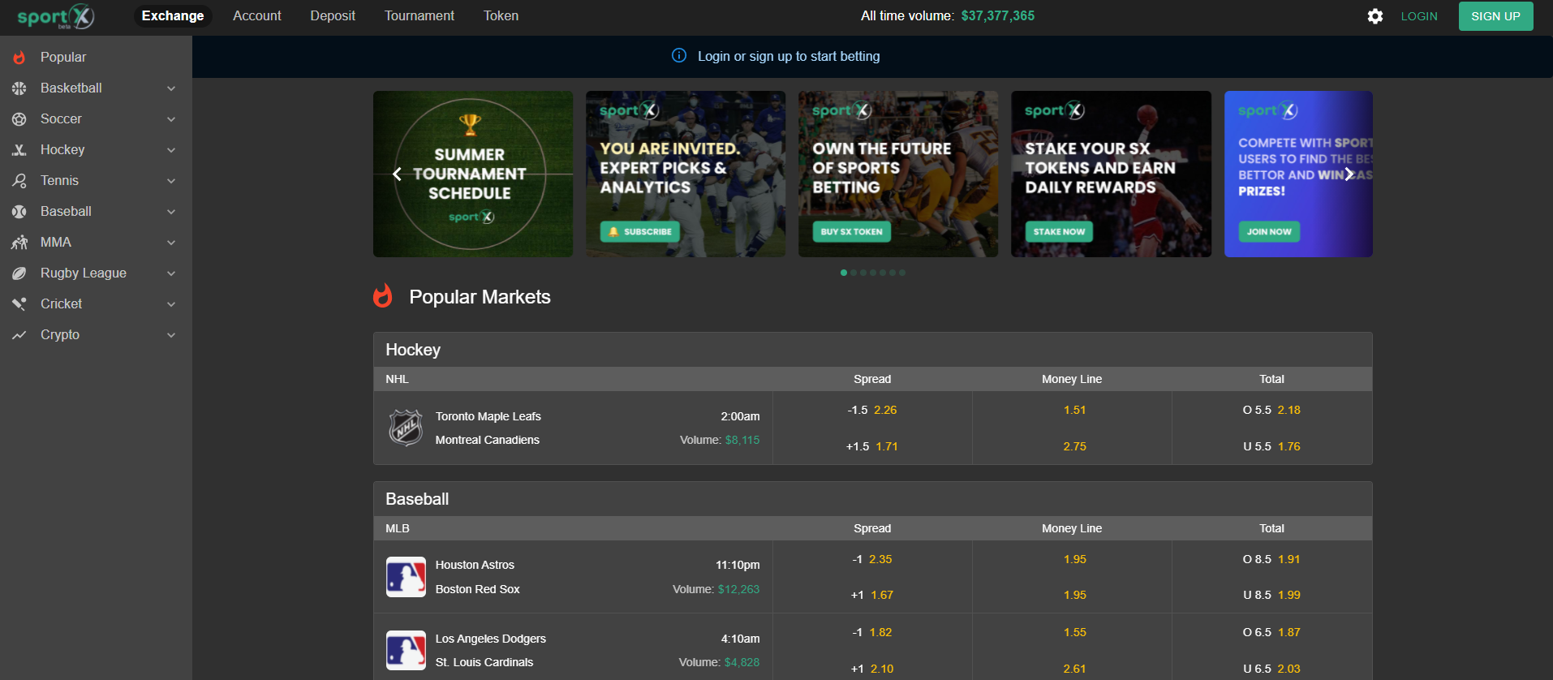This screenshot has height=680, width=1553.
Task: Bet Toronto Maple Leafs -1.5 spread 2.26
Action: click(872, 410)
